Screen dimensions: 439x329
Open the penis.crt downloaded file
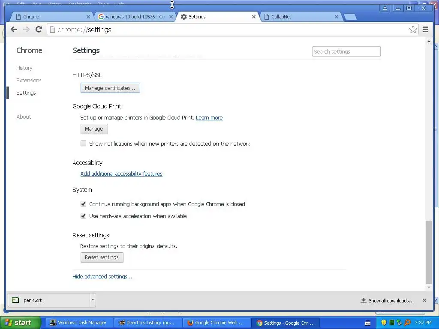coord(49,300)
